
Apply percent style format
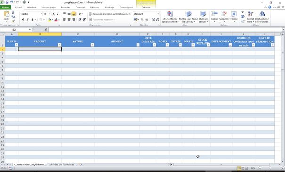click(x=142, y=20)
